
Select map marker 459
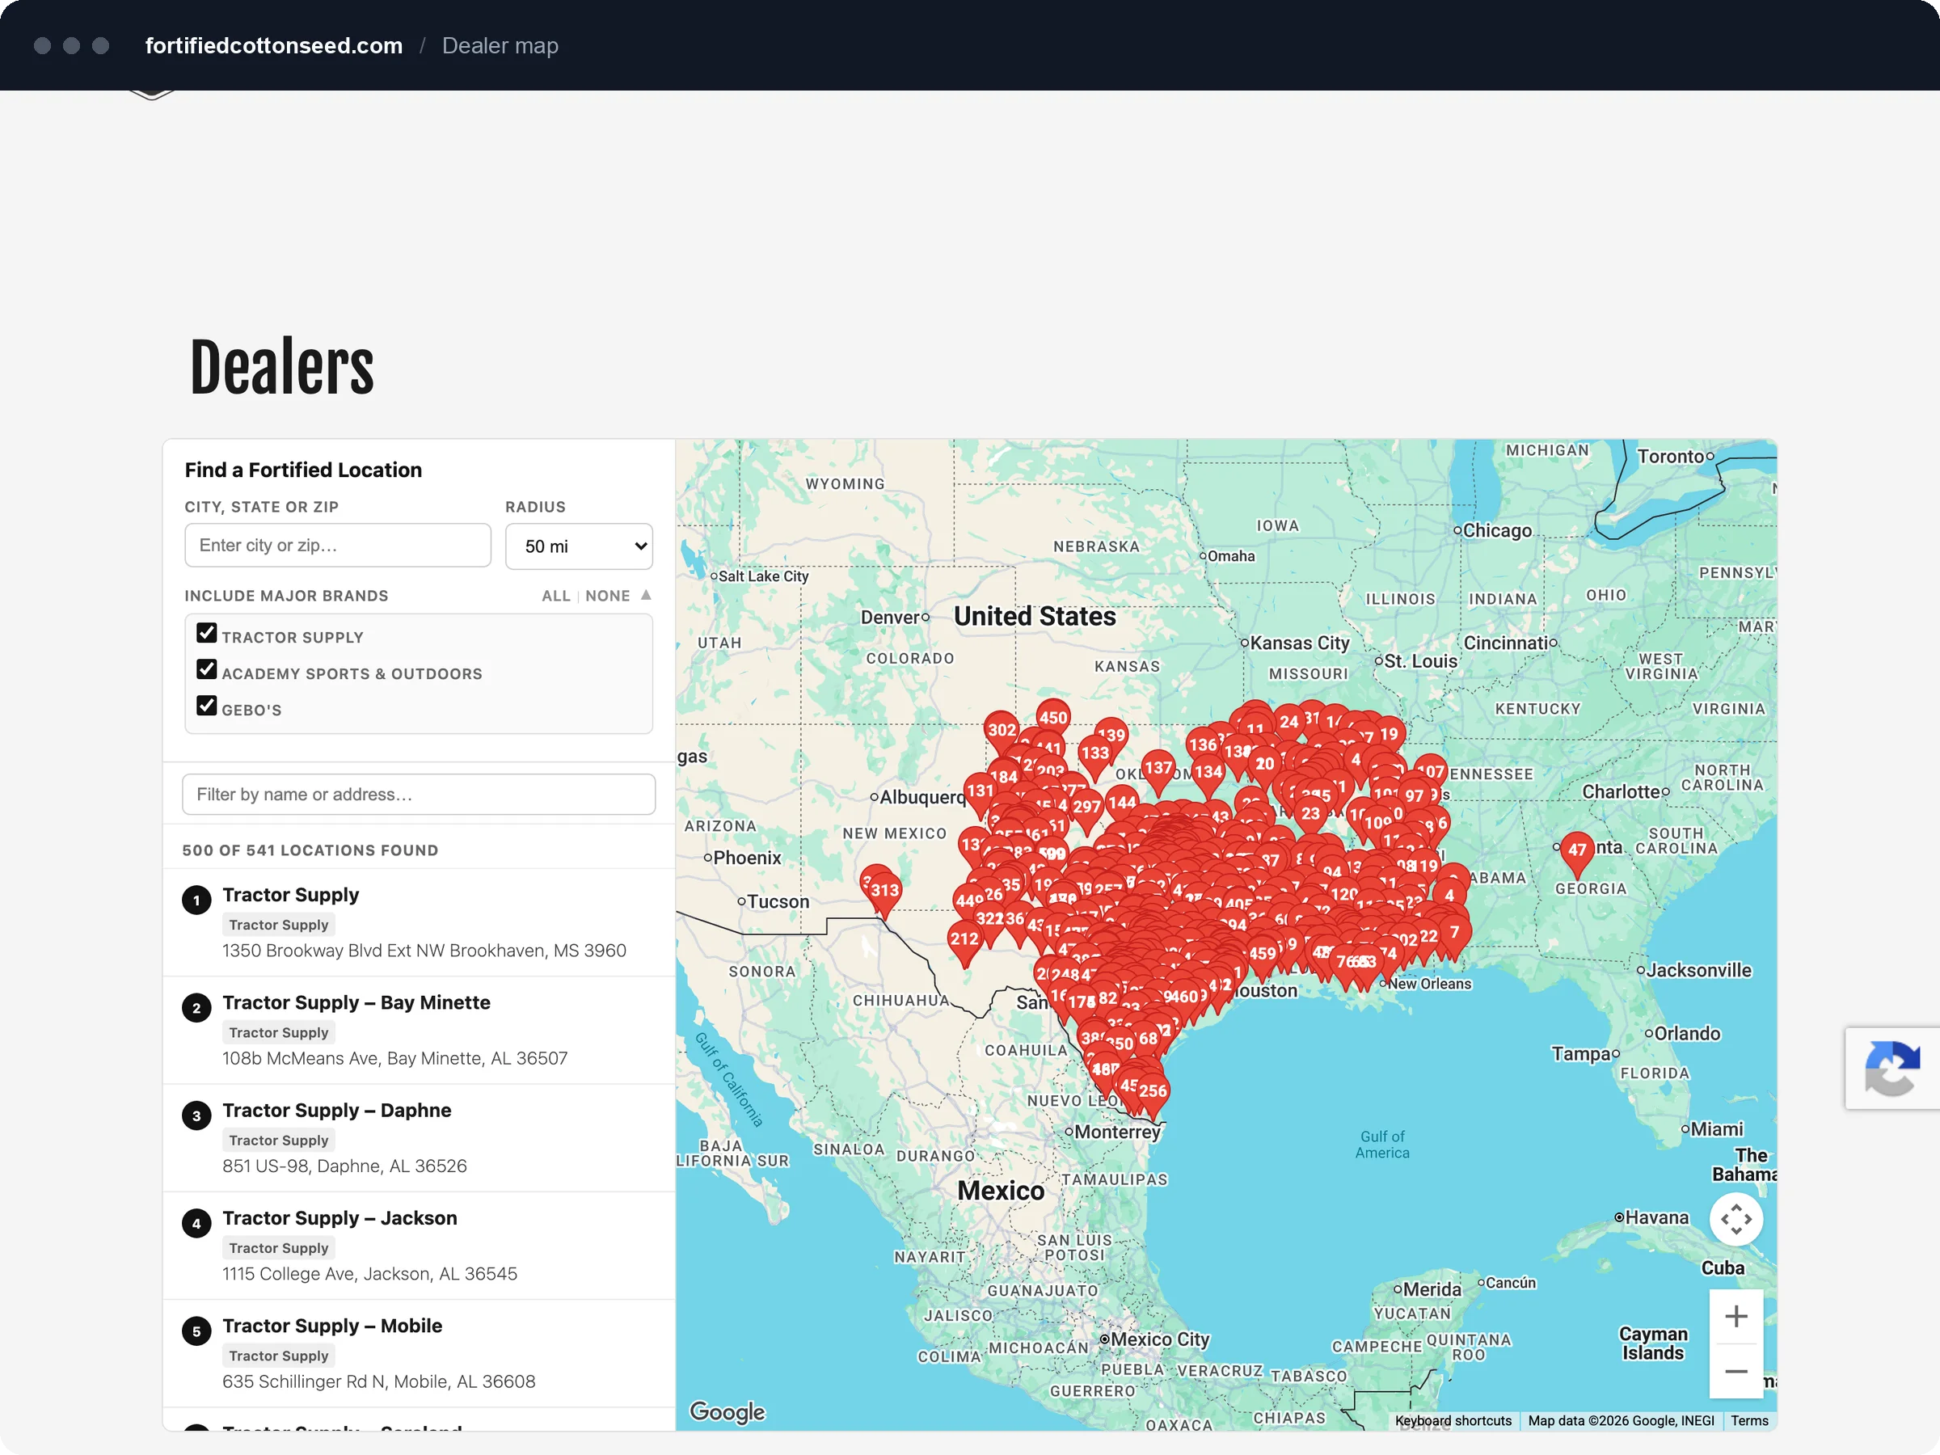(1262, 956)
